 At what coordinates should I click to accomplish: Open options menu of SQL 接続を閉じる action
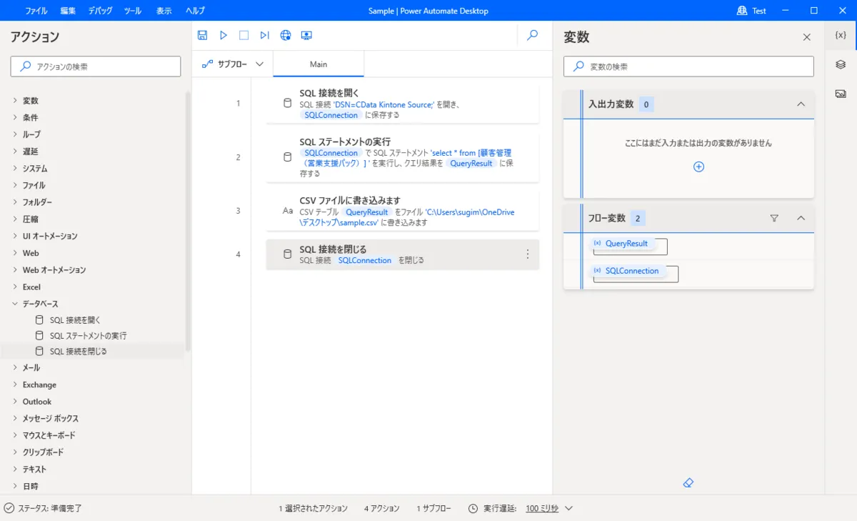click(527, 254)
